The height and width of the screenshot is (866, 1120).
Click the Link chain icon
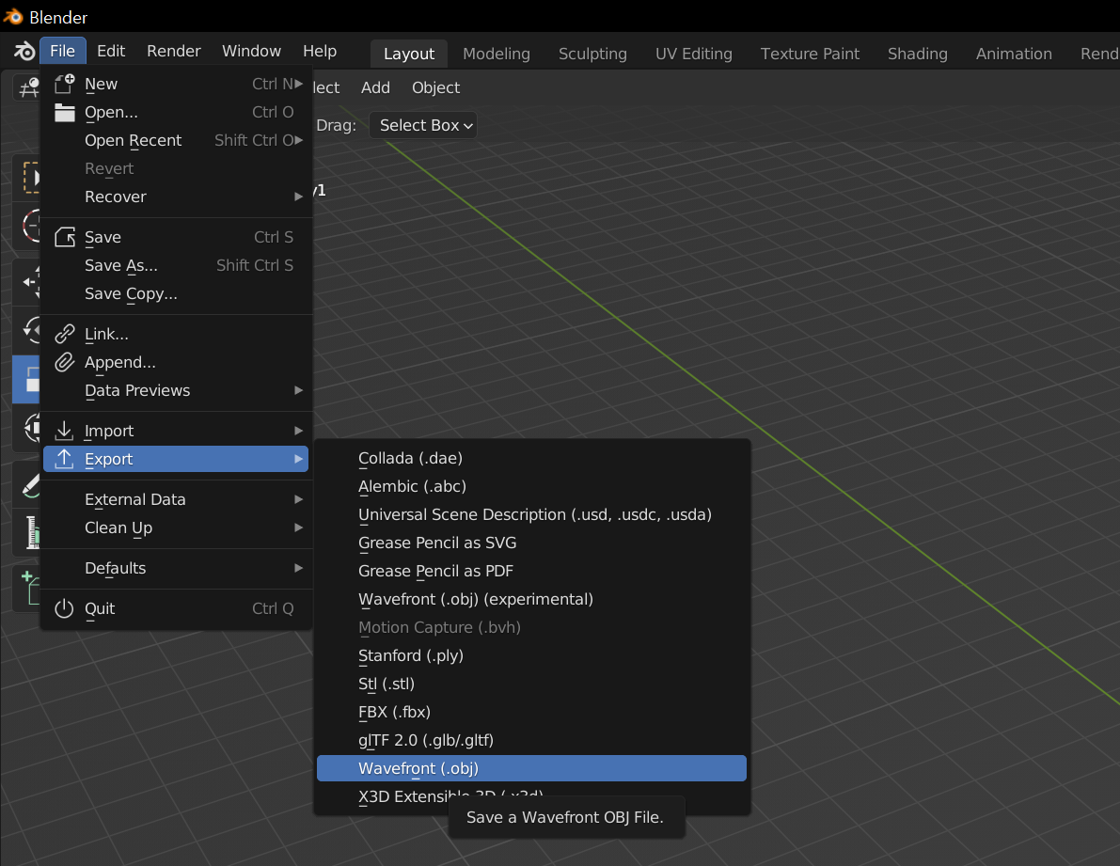point(64,334)
